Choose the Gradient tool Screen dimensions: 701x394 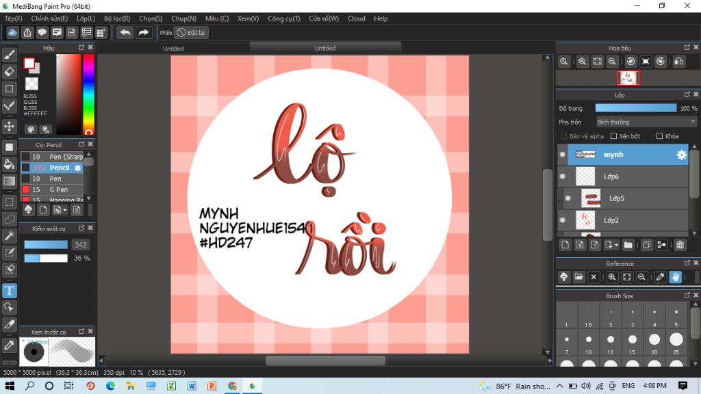click(x=10, y=181)
